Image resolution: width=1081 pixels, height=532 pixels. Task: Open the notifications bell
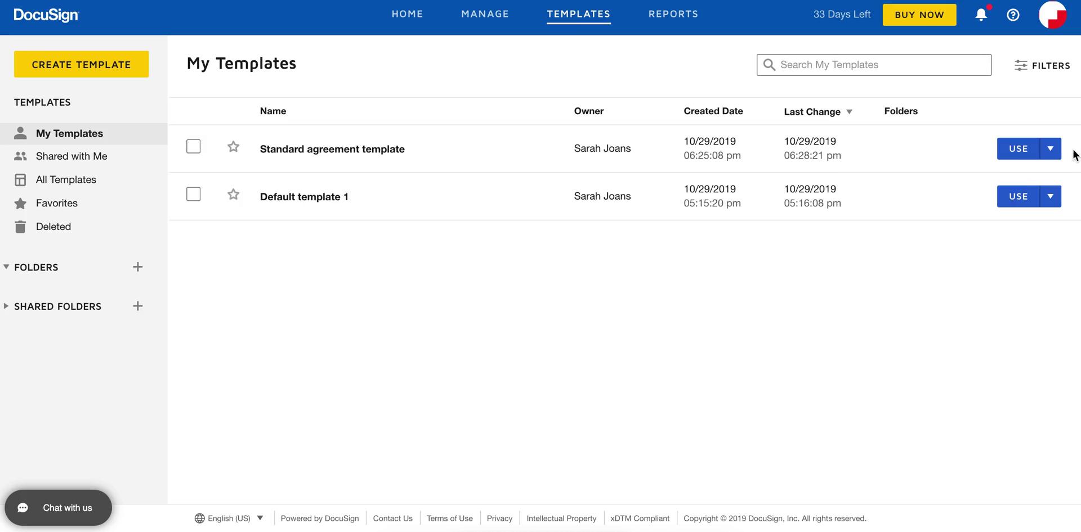point(981,15)
